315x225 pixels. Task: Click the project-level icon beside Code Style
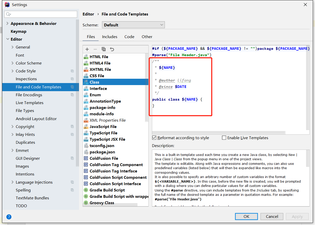click(72, 71)
